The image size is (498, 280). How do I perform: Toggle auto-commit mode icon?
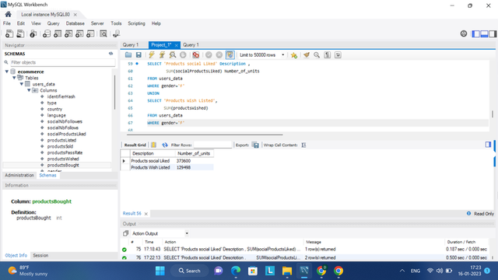coord(230,55)
